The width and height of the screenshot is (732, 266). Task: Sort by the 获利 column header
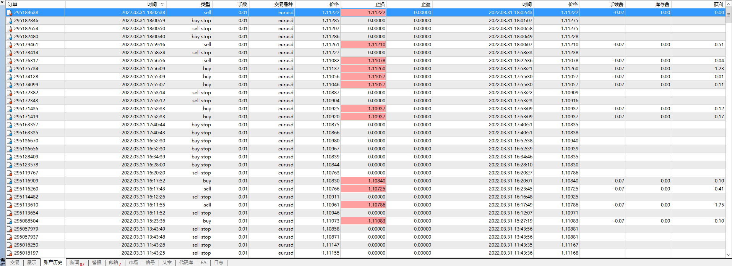698,5
